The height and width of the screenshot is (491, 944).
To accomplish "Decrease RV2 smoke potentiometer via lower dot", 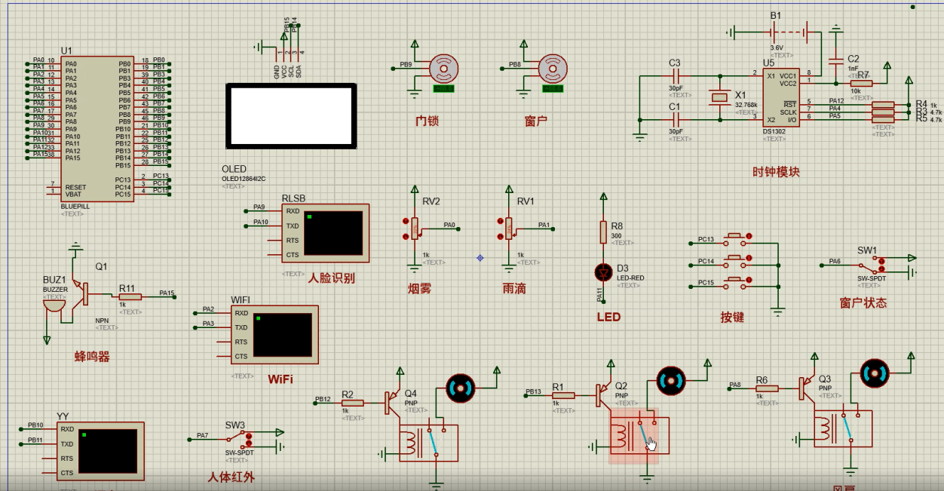I will 406,235.
